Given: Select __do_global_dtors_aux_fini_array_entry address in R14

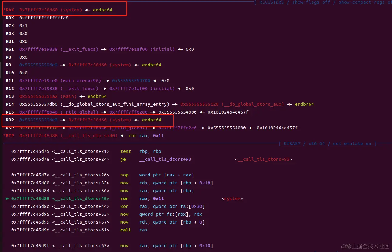Looking at the screenshot, I should 94,104.
